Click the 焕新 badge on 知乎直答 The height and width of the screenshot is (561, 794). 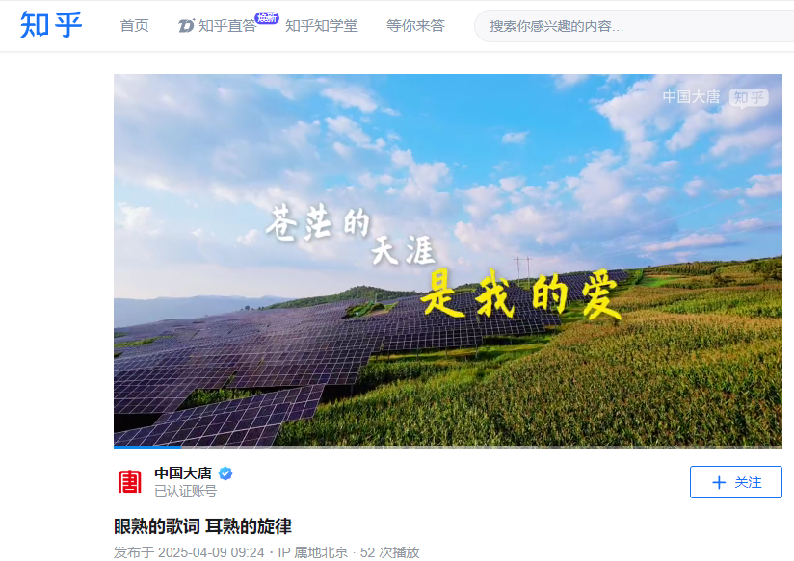(x=266, y=18)
